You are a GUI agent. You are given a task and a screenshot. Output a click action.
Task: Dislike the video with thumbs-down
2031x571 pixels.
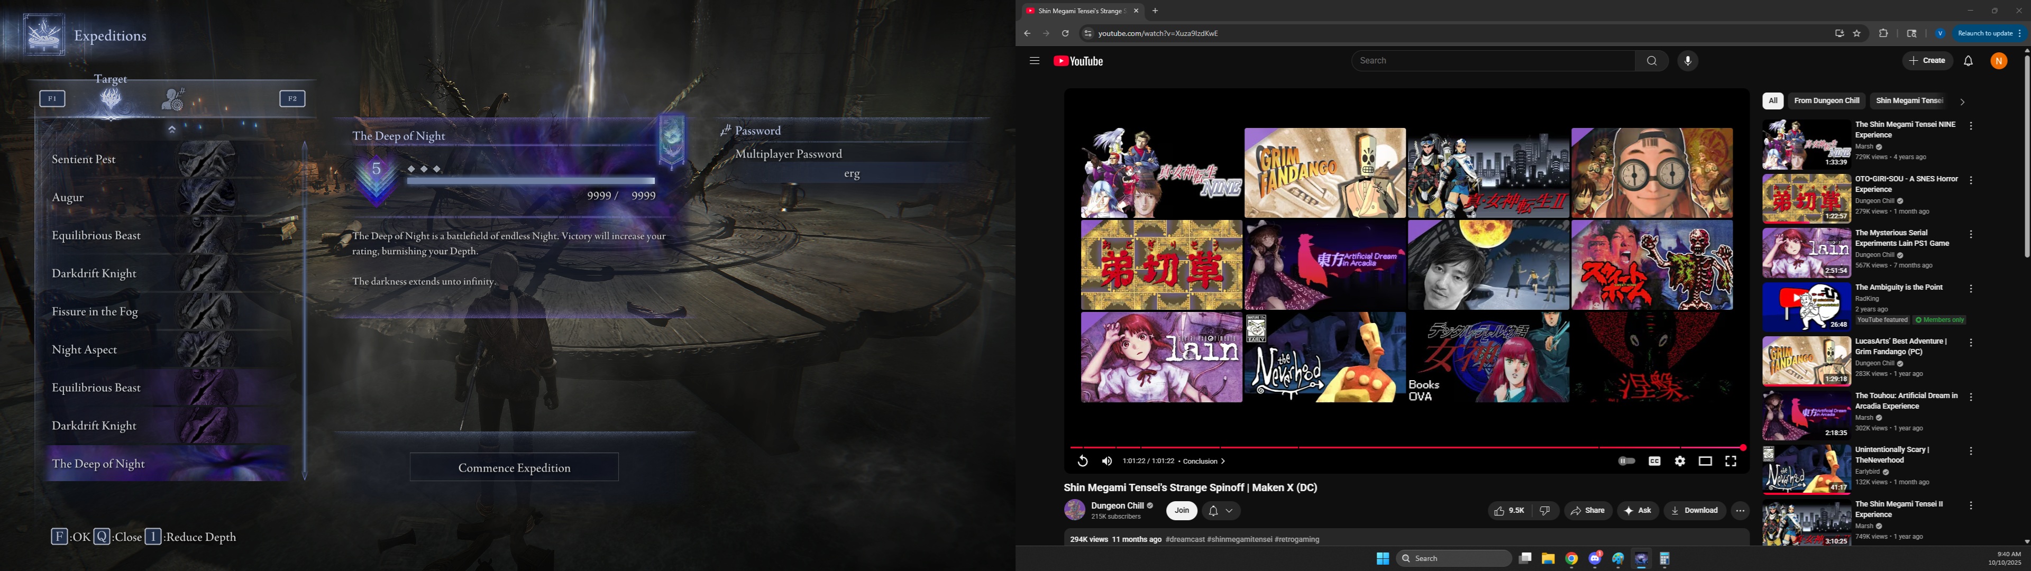pos(1544,511)
